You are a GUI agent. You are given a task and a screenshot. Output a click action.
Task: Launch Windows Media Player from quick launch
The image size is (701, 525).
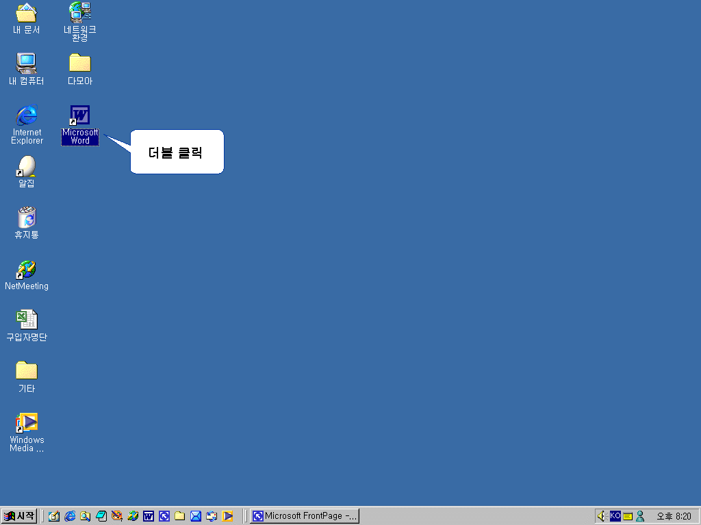[x=227, y=516]
